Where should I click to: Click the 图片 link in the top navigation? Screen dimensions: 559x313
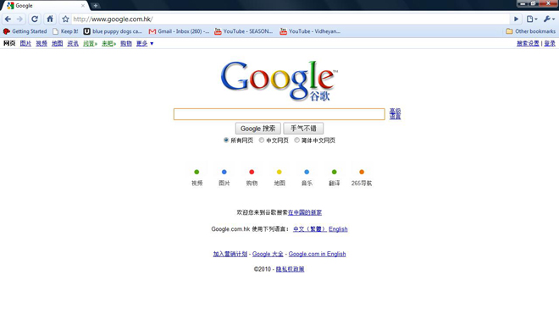pyautogui.click(x=25, y=43)
